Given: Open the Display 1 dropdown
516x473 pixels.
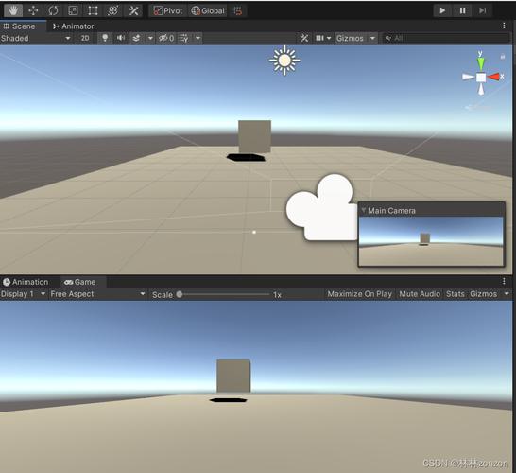Looking at the screenshot, I should (x=23, y=294).
